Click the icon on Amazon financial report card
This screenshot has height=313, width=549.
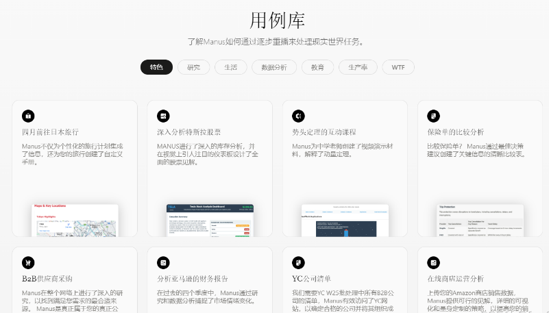point(163,262)
